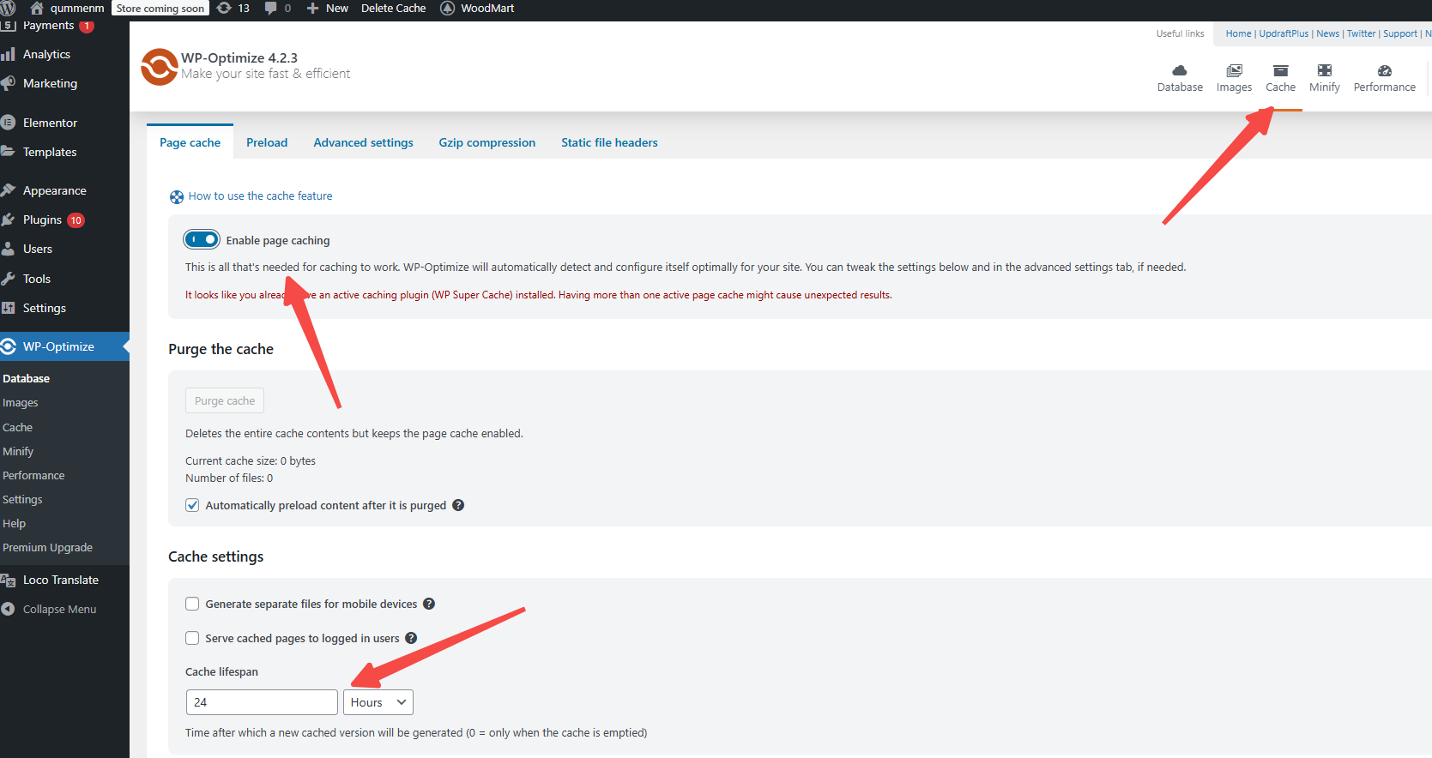Click the lifebuoy icon beside How to use
The width and height of the screenshot is (1432, 758).
tap(177, 196)
